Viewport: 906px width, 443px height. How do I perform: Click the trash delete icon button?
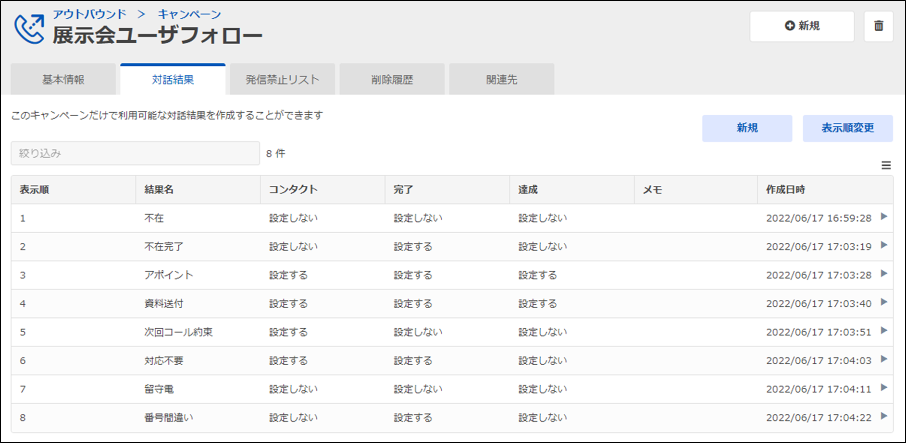point(878,26)
